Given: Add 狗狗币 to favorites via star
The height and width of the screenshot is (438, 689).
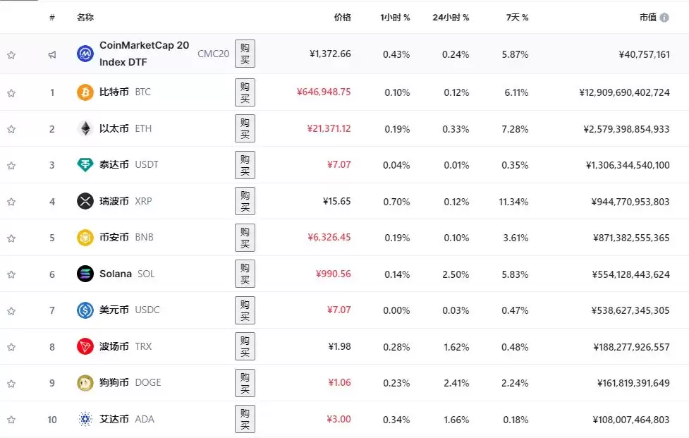Looking at the screenshot, I should click(x=11, y=383).
